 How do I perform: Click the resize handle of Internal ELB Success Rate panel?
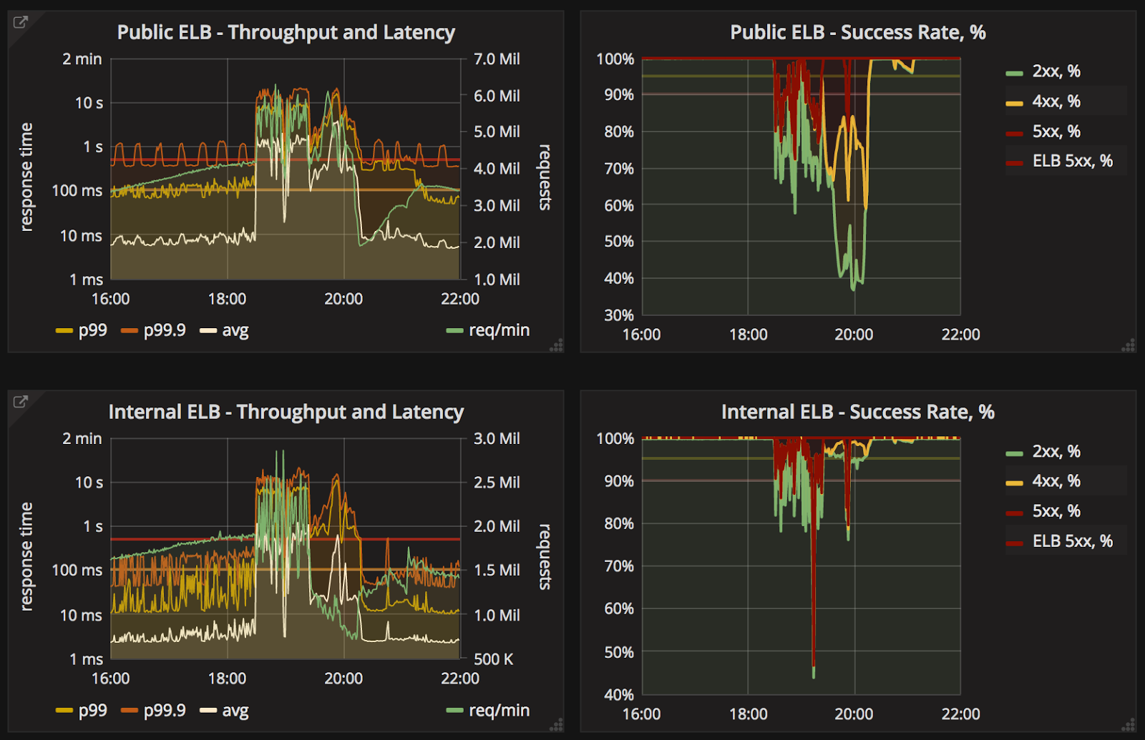[x=1129, y=725]
